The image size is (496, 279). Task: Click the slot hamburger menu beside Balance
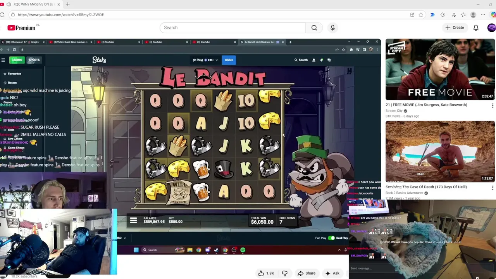(x=133, y=220)
